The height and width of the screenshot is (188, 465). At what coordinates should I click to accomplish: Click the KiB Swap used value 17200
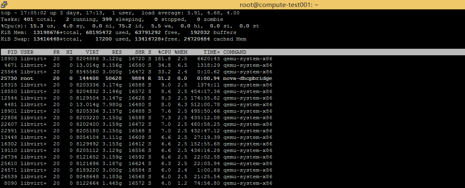coord(104,39)
